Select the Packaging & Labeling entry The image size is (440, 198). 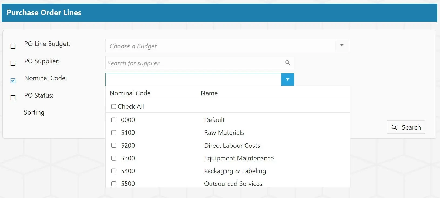[x=235, y=171]
